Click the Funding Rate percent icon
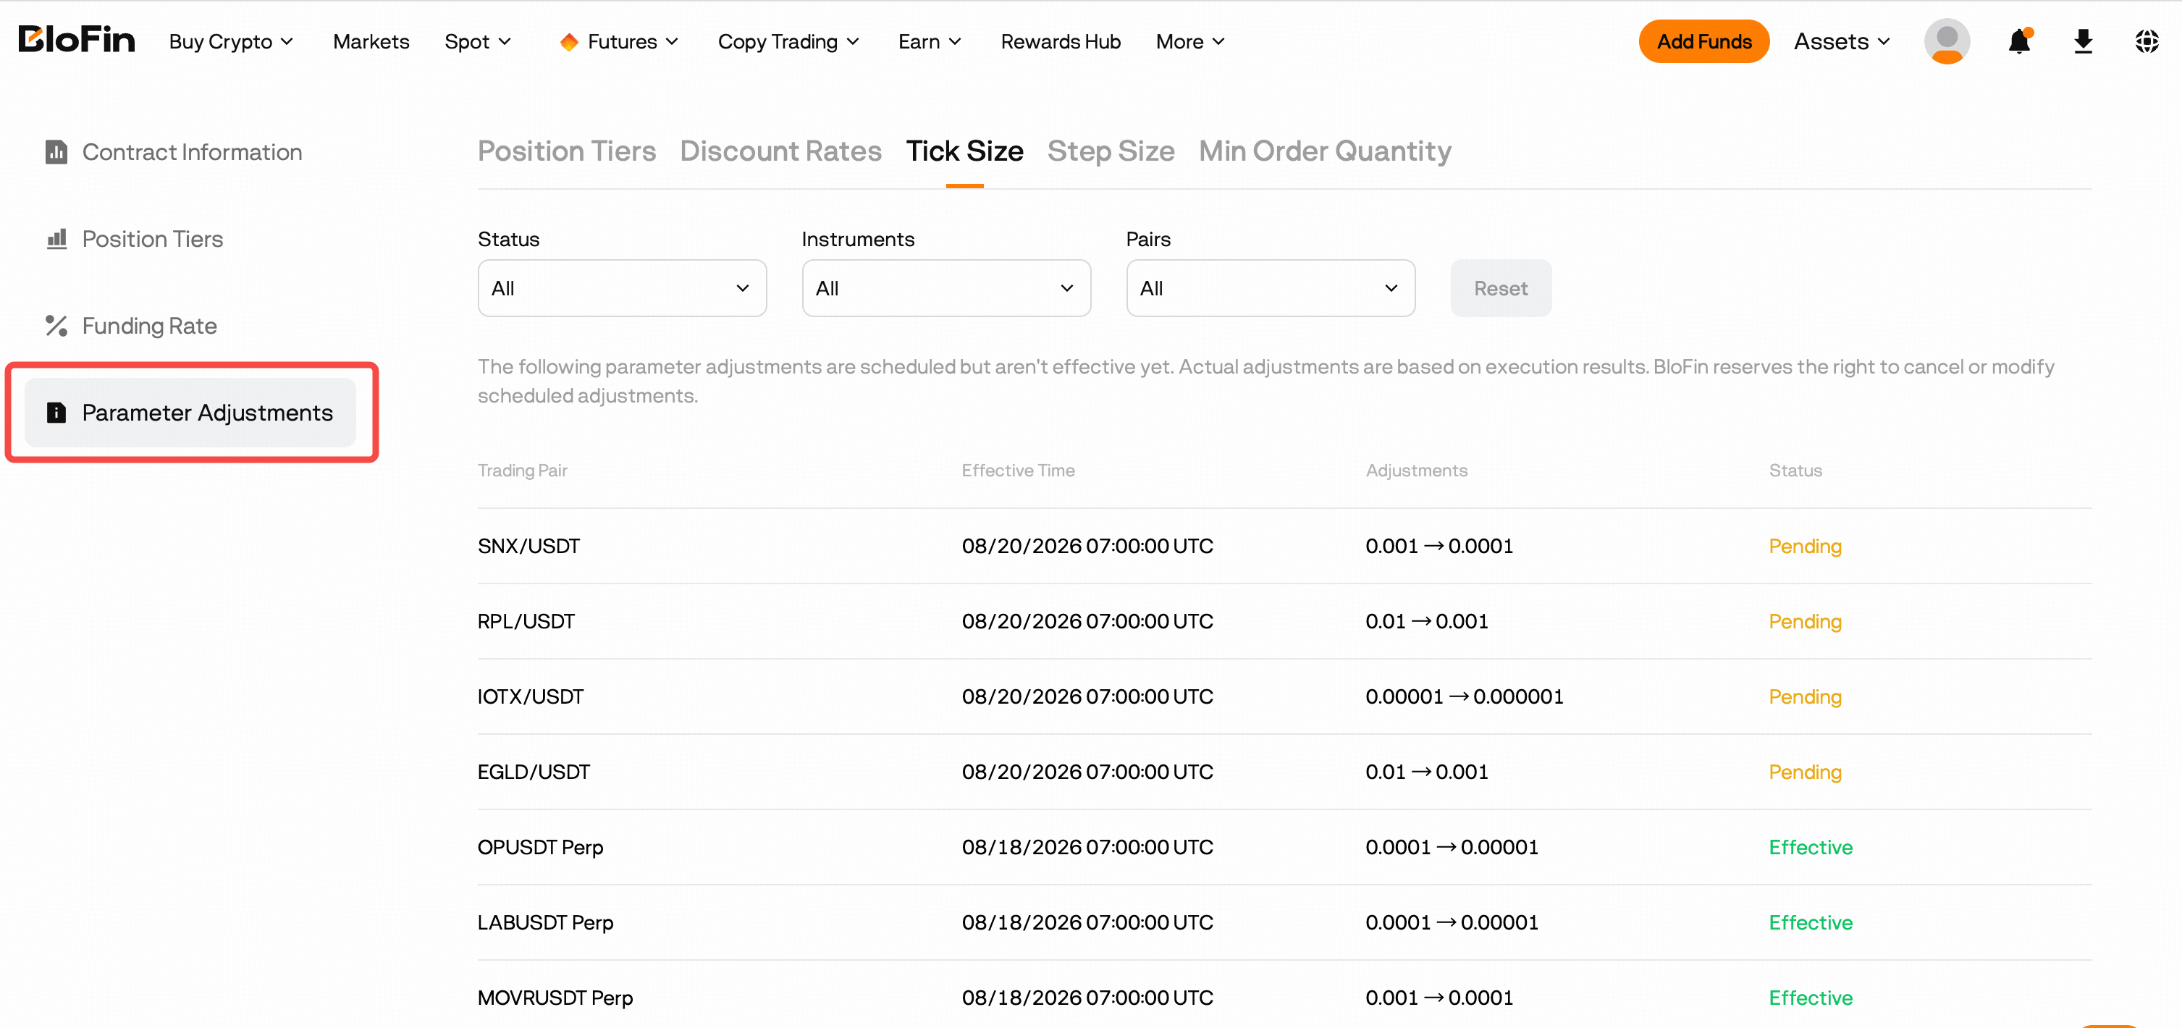Screen dimensions: 2182x1028 coord(56,326)
